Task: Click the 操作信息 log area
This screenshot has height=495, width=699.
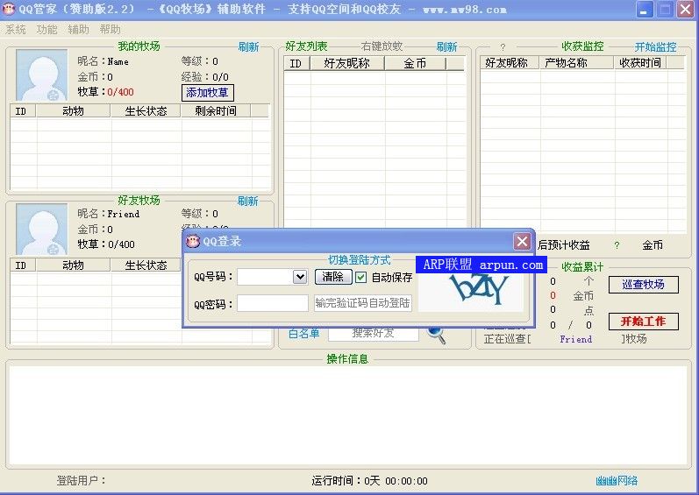Action: point(347,415)
